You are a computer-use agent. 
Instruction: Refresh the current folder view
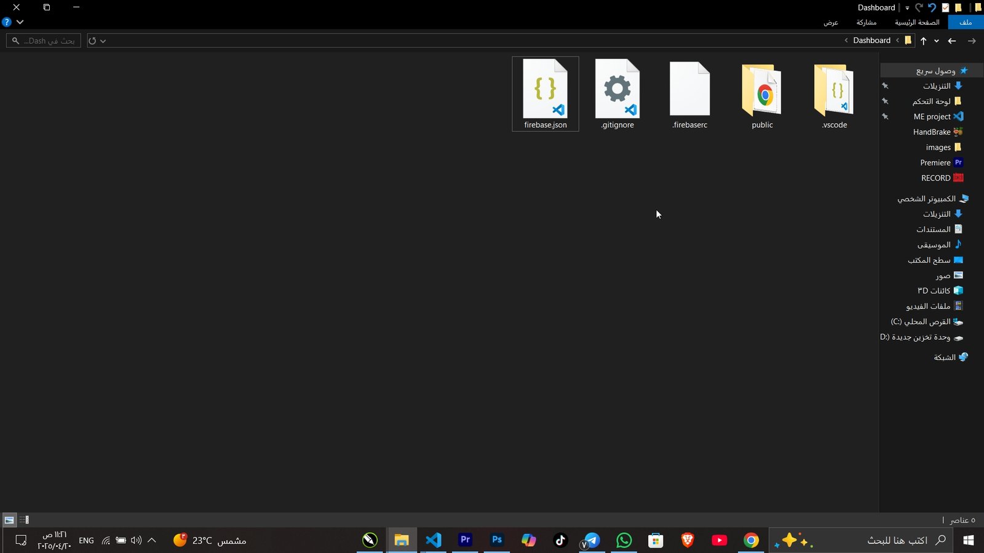92,41
